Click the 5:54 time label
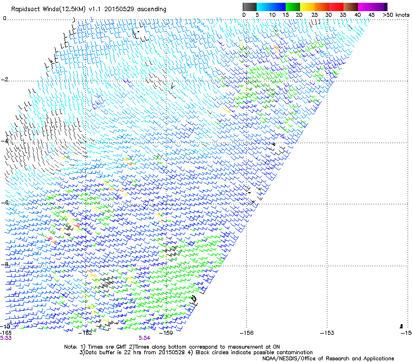The width and height of the screenshot is (412, 362). pos(145,338)
